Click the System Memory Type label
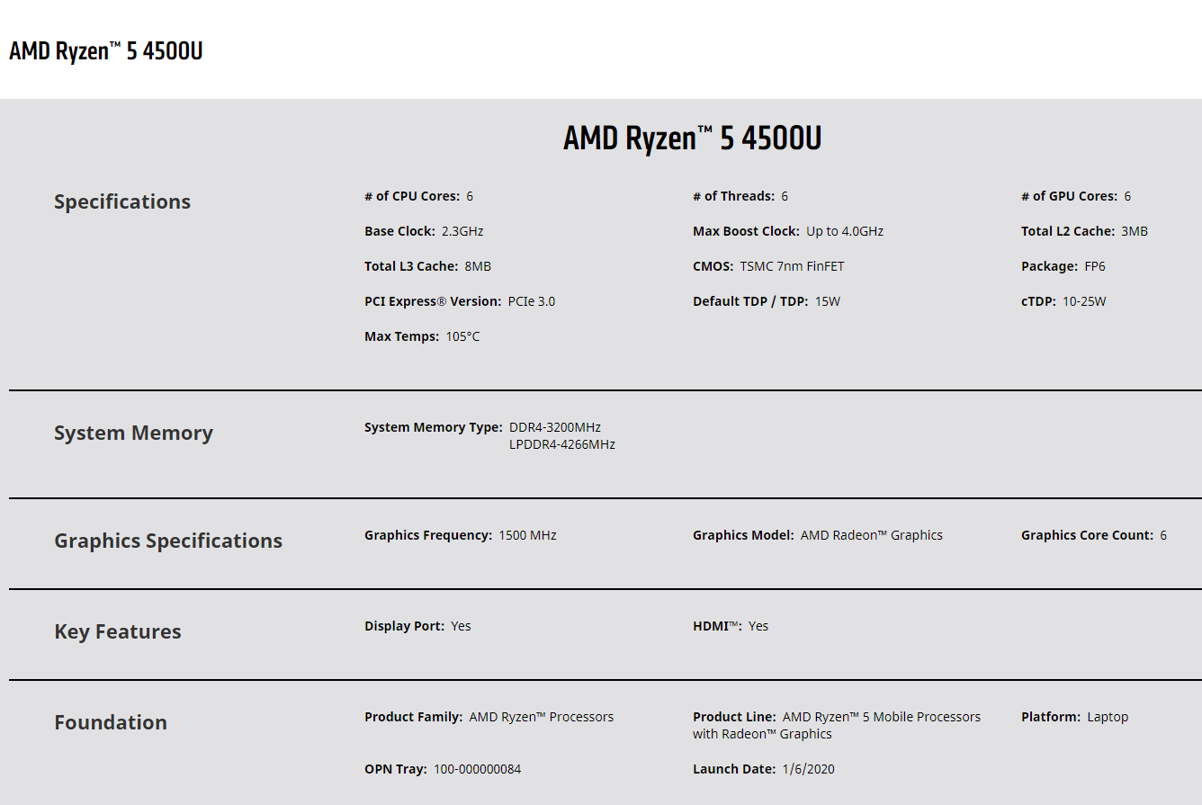The height and width of the screenshot is (805, 1202). coord(434,427)
